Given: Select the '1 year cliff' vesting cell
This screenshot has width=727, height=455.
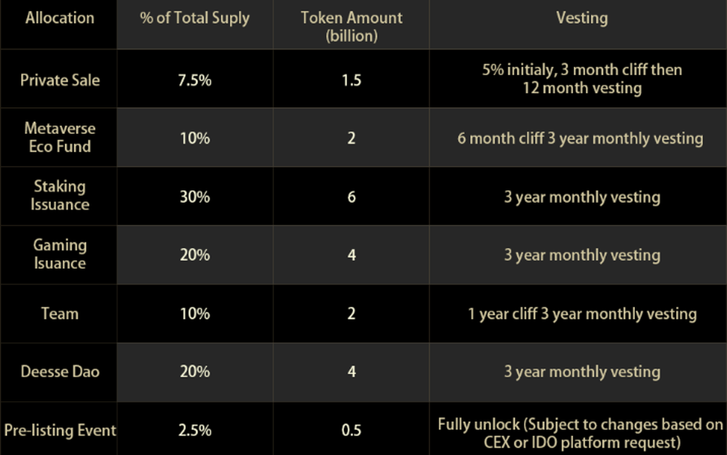Looking at the screenshot, I should pyautogui.click(x=582, y=314).
